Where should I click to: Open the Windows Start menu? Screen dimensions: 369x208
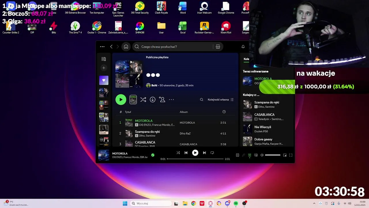click(x=125, y=203)
